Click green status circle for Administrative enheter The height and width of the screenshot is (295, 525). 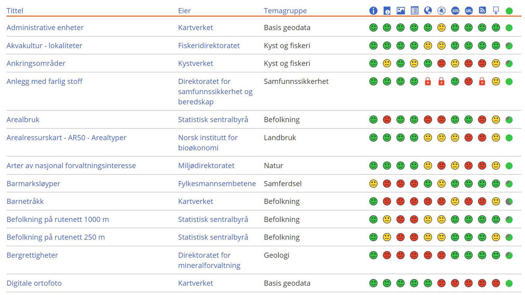point(509,28)
